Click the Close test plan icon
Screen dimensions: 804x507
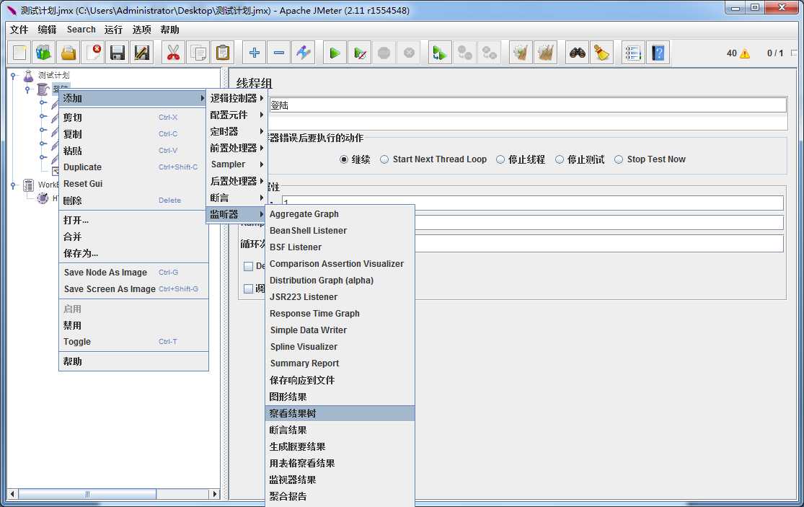point(93,53)
